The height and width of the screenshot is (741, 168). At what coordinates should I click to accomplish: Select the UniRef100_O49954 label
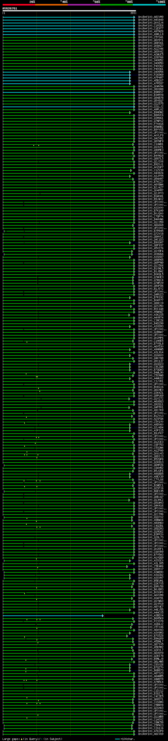tap(151, 72)
